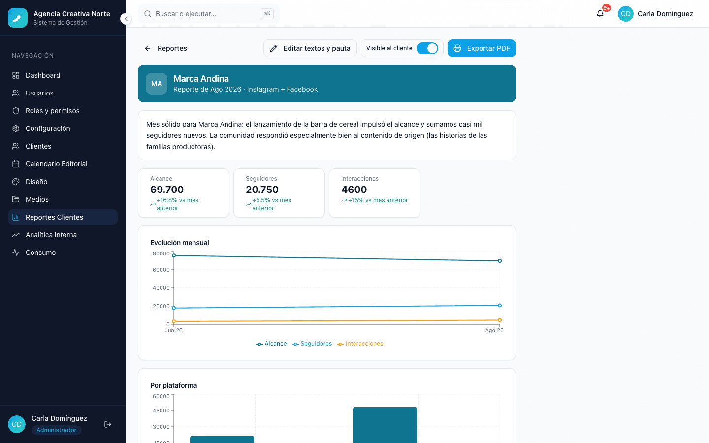The height and width of the screenshot is (443, 709).
Task: Open Diseño in the sidebar
Action: coord(63,182)
